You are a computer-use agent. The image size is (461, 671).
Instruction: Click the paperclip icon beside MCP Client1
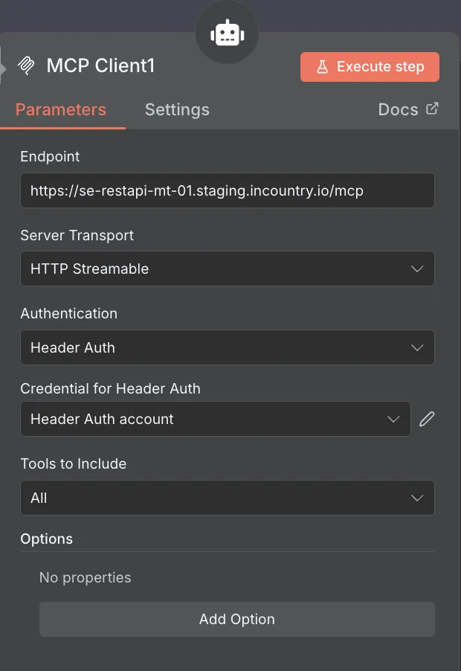click(x=27, y=66)
